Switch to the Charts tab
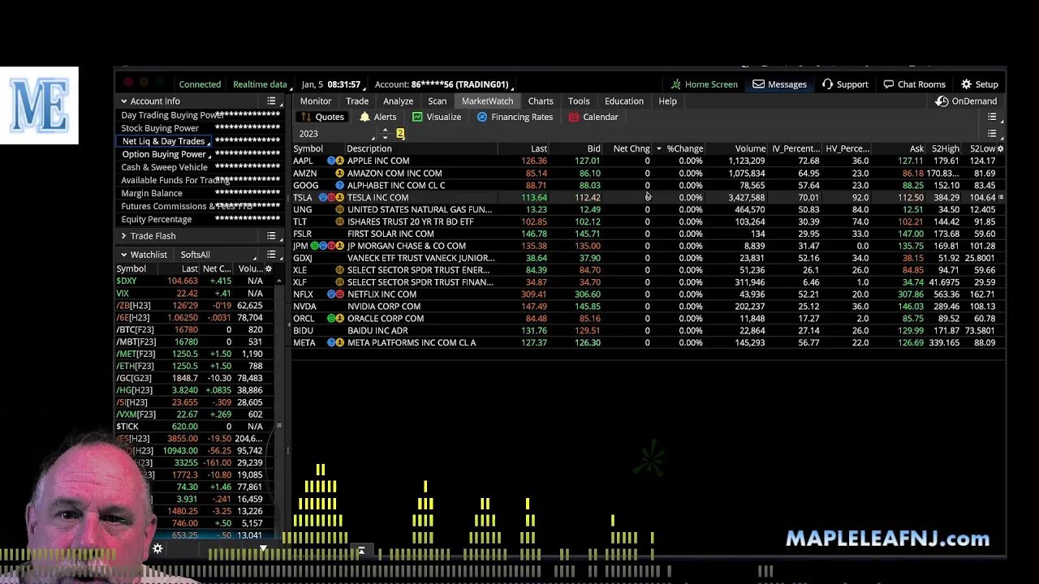The width and height of the screenshot is (1039, 584). pos(540,101)
